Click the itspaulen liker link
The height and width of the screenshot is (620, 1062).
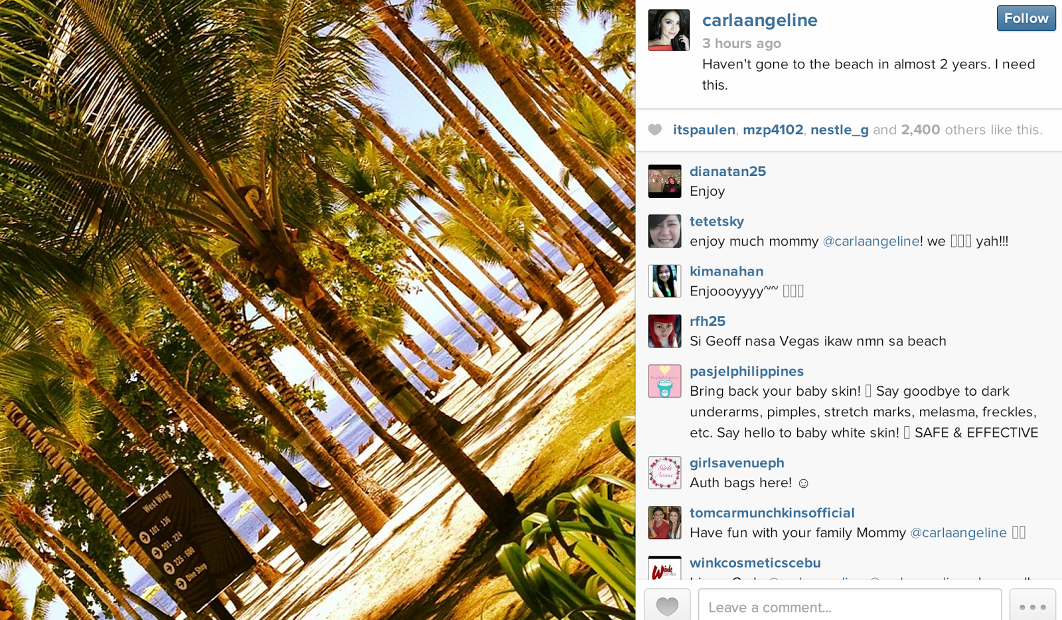[704, 130]
